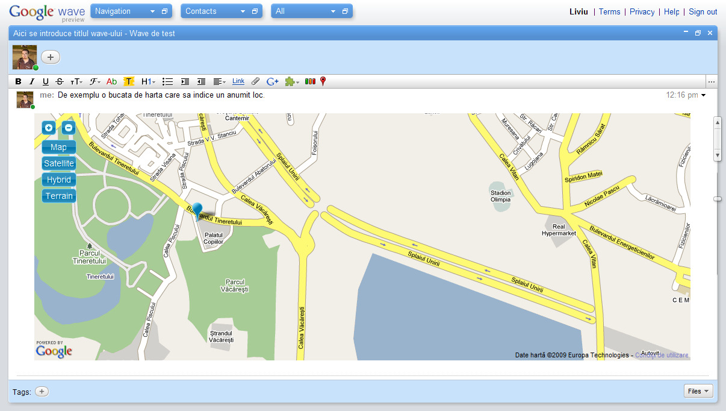
Task: Open the All search panel dropdown
Action: 333,11
